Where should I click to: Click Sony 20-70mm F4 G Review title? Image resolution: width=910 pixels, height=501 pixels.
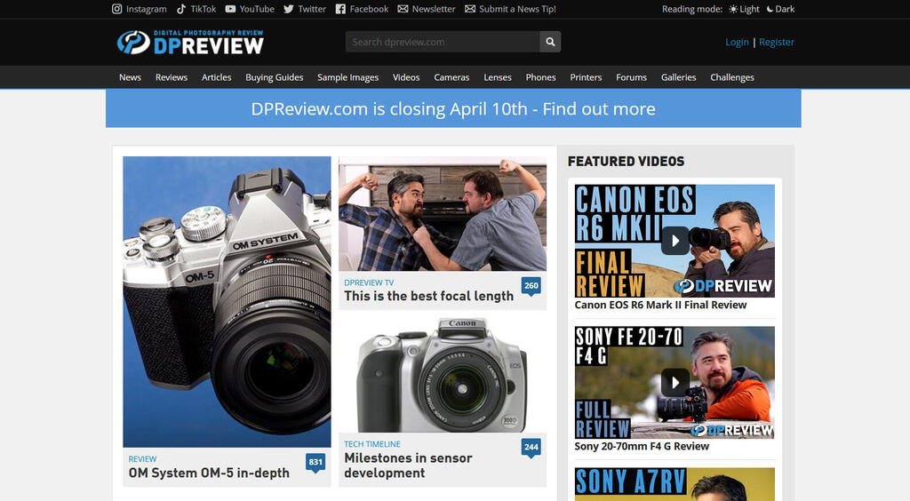click(x=642, y=447)
